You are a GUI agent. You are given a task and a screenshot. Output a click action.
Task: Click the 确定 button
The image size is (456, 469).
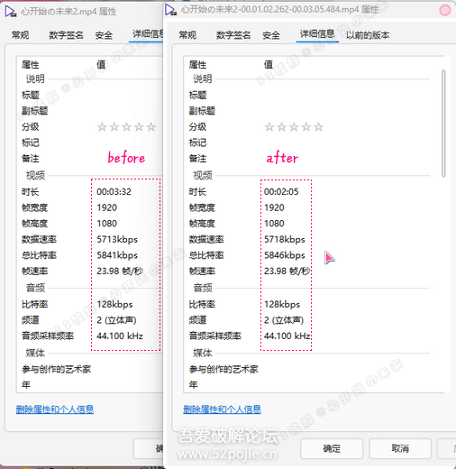[332, 448]
